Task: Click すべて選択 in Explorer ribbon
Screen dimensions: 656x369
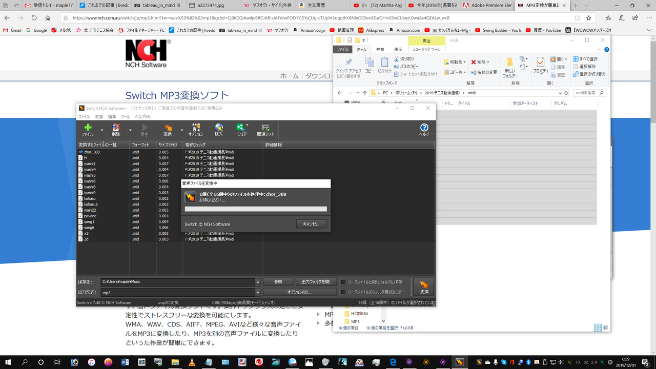Action: point(585,59)
